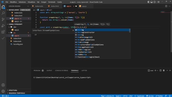Open tsconfig.json in the explorer tree
Image resolution: width=172 pixels, height=97 pixels.
point(18,44)
